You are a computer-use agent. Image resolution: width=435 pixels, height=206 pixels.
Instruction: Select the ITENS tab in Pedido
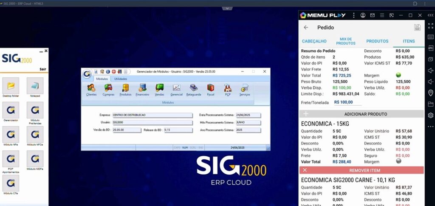[x=409, y=41]
